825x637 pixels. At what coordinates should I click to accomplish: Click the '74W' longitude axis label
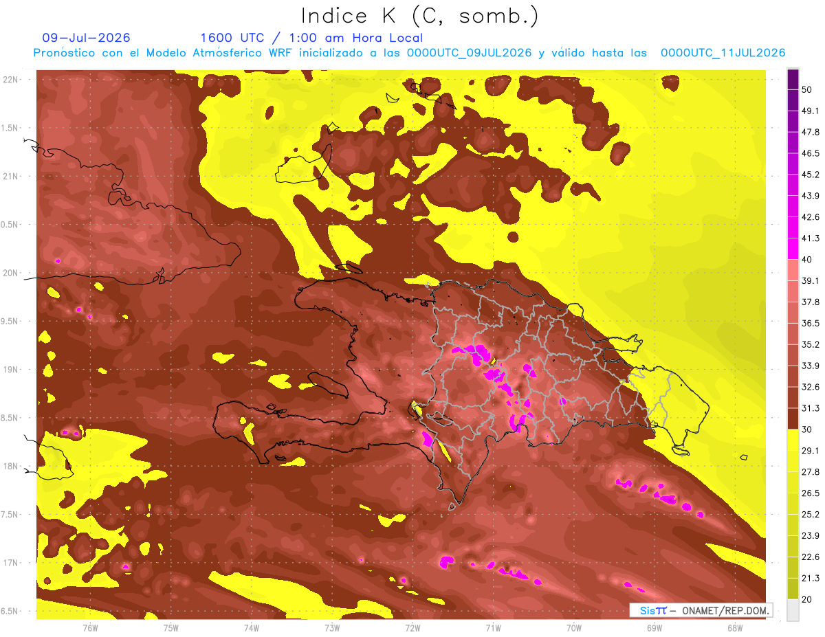pyautogui.click(x=252, y=628)
